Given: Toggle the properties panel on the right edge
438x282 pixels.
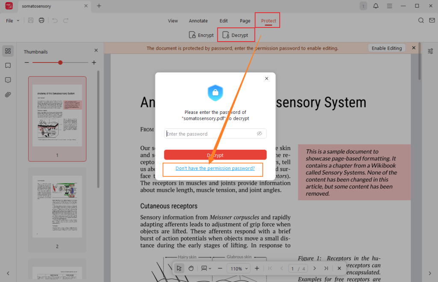Looking at the screenshot, I should click(x=430, y=51).
